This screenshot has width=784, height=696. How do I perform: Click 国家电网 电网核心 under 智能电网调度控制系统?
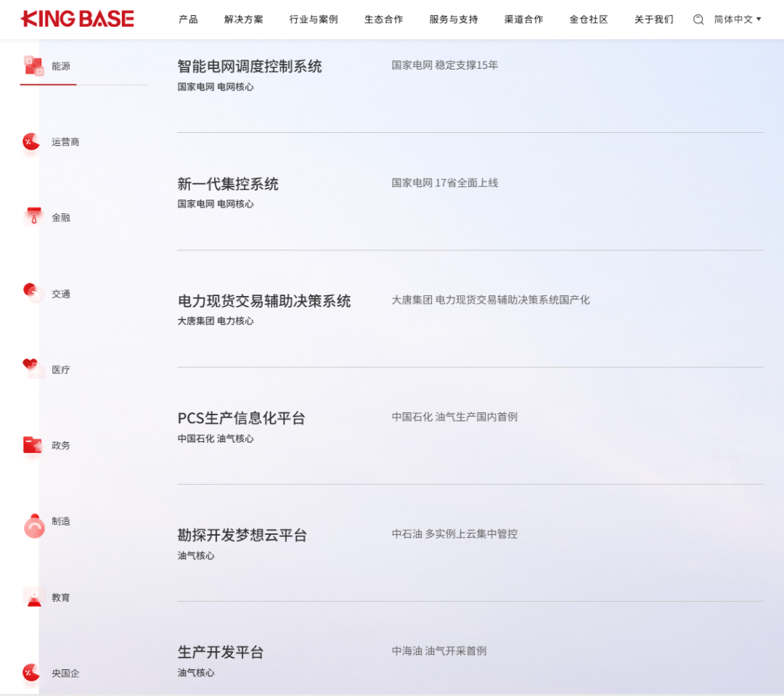click(x=216, y=87)
